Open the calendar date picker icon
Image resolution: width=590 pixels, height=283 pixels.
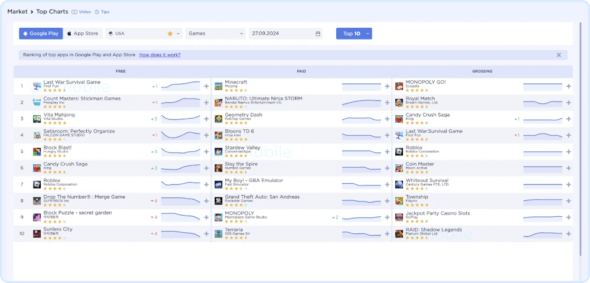318,34
